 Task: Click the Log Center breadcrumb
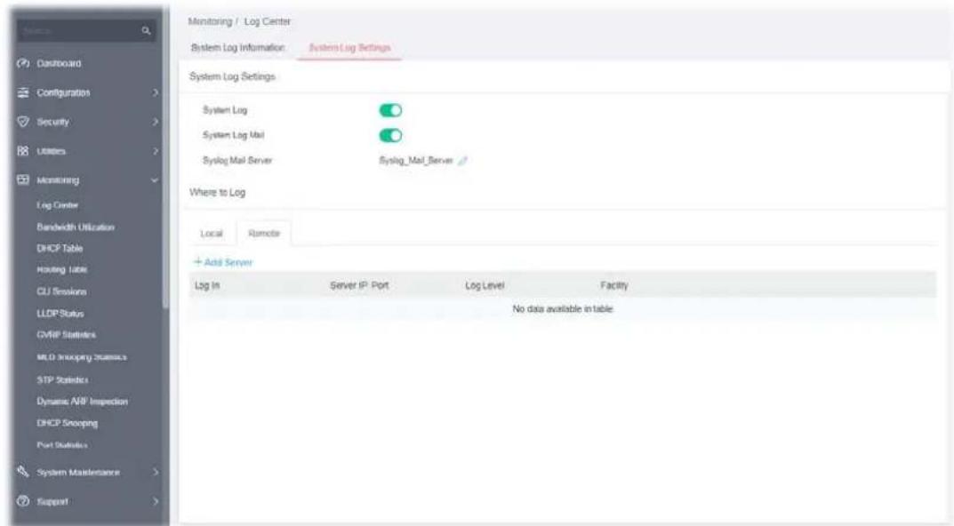point(268,21)
